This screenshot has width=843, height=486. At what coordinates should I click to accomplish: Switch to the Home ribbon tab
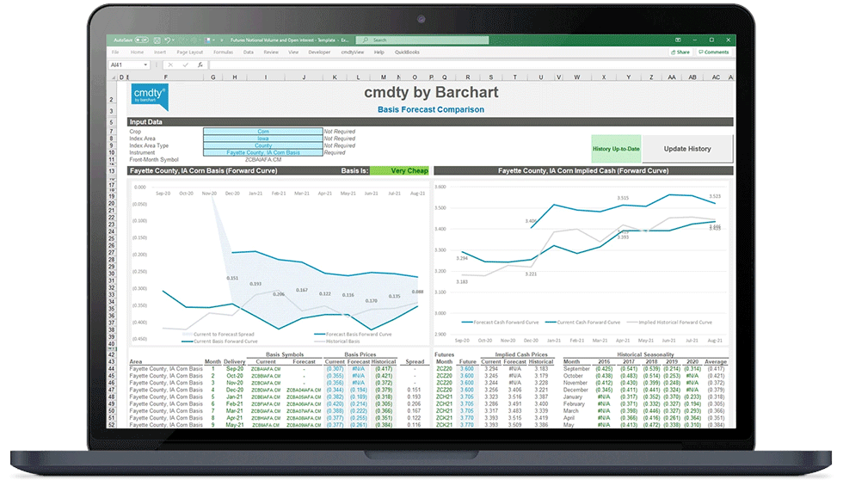click(137, 52)
